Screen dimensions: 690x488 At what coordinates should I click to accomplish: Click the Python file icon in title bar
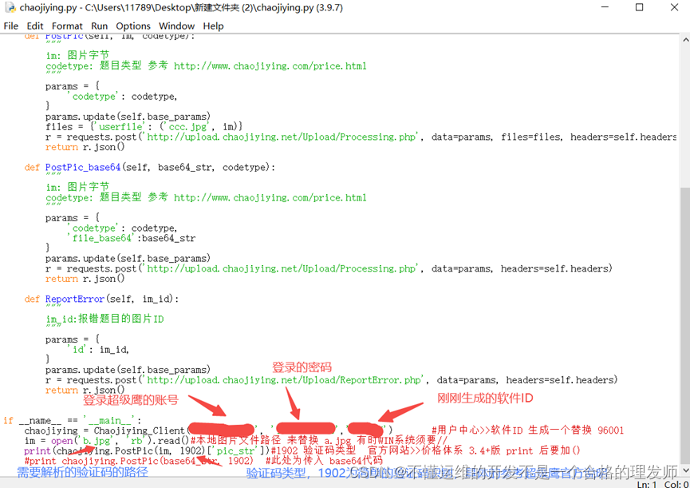click(x=10, y=7)
